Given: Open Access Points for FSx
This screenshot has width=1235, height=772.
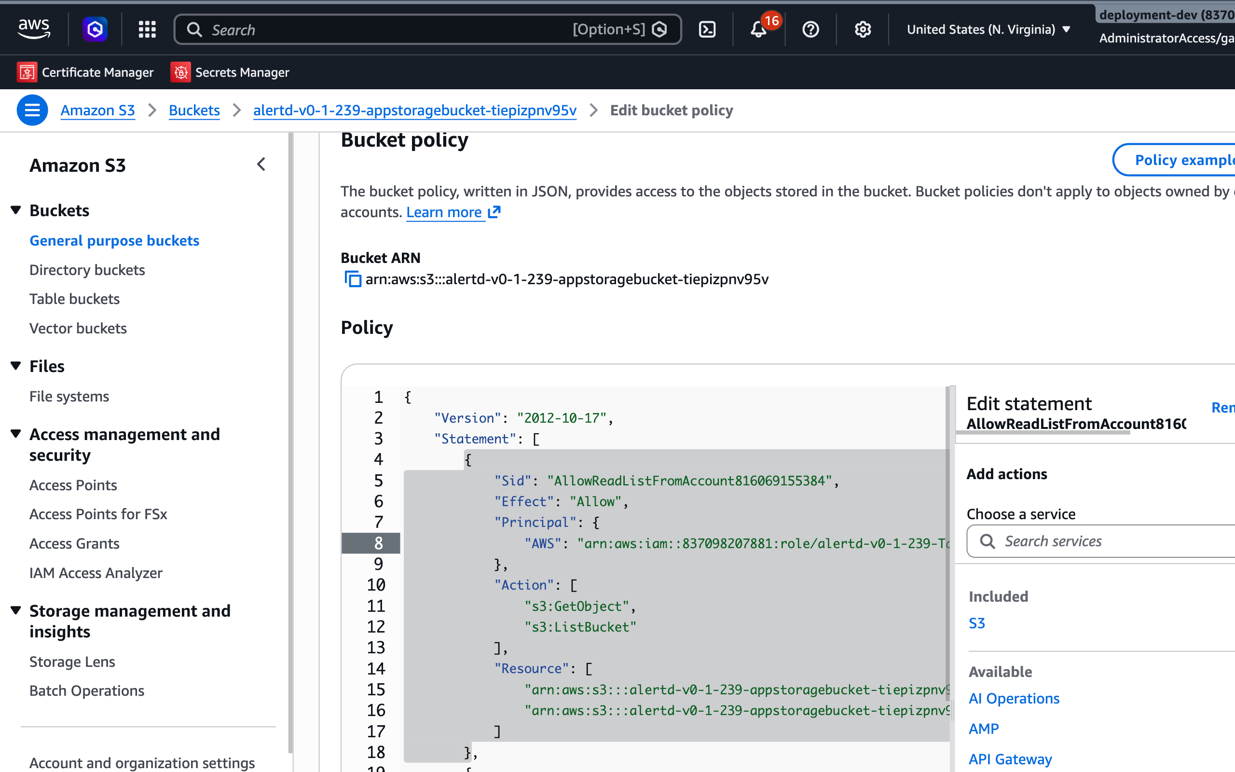Looking at the screenshot, I should pos(98,514).
